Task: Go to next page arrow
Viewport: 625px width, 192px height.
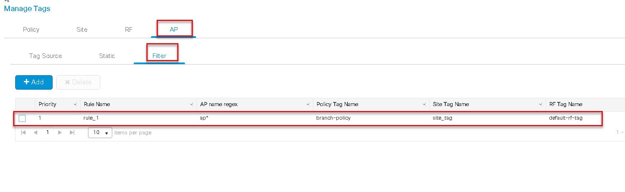Action: pyautogui.click(x=60, y=132)
